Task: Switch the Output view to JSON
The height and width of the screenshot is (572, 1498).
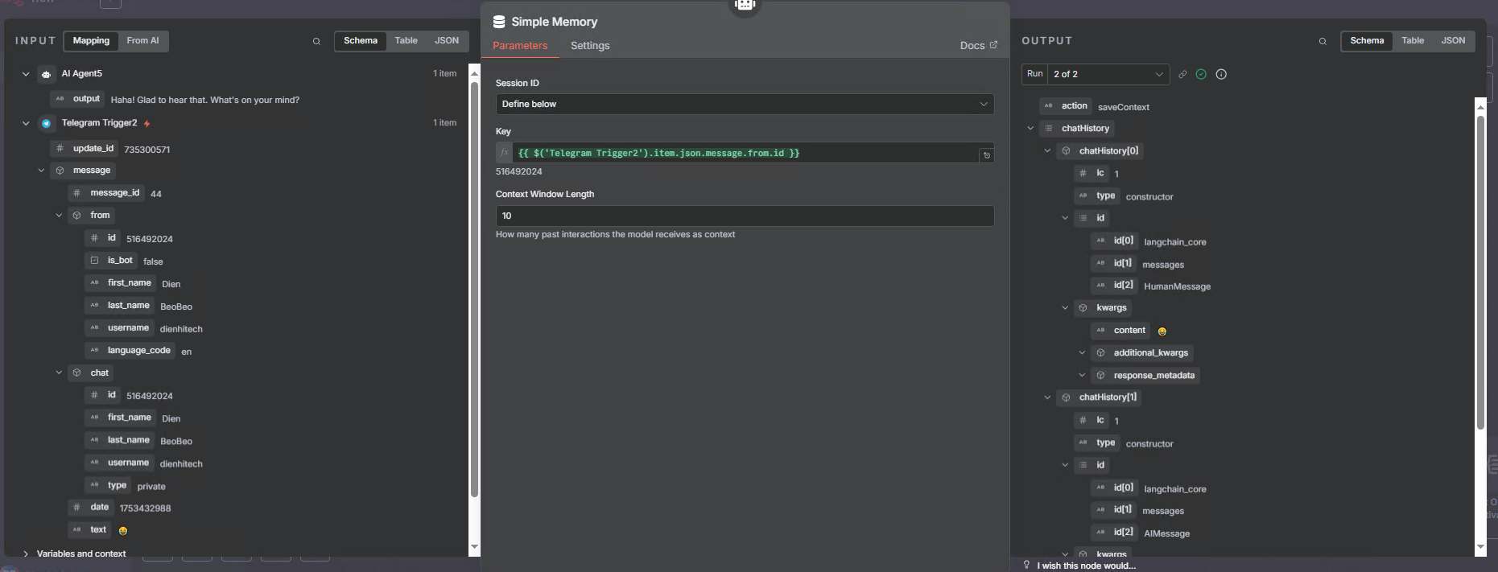Action: (x=1453, y=41)
